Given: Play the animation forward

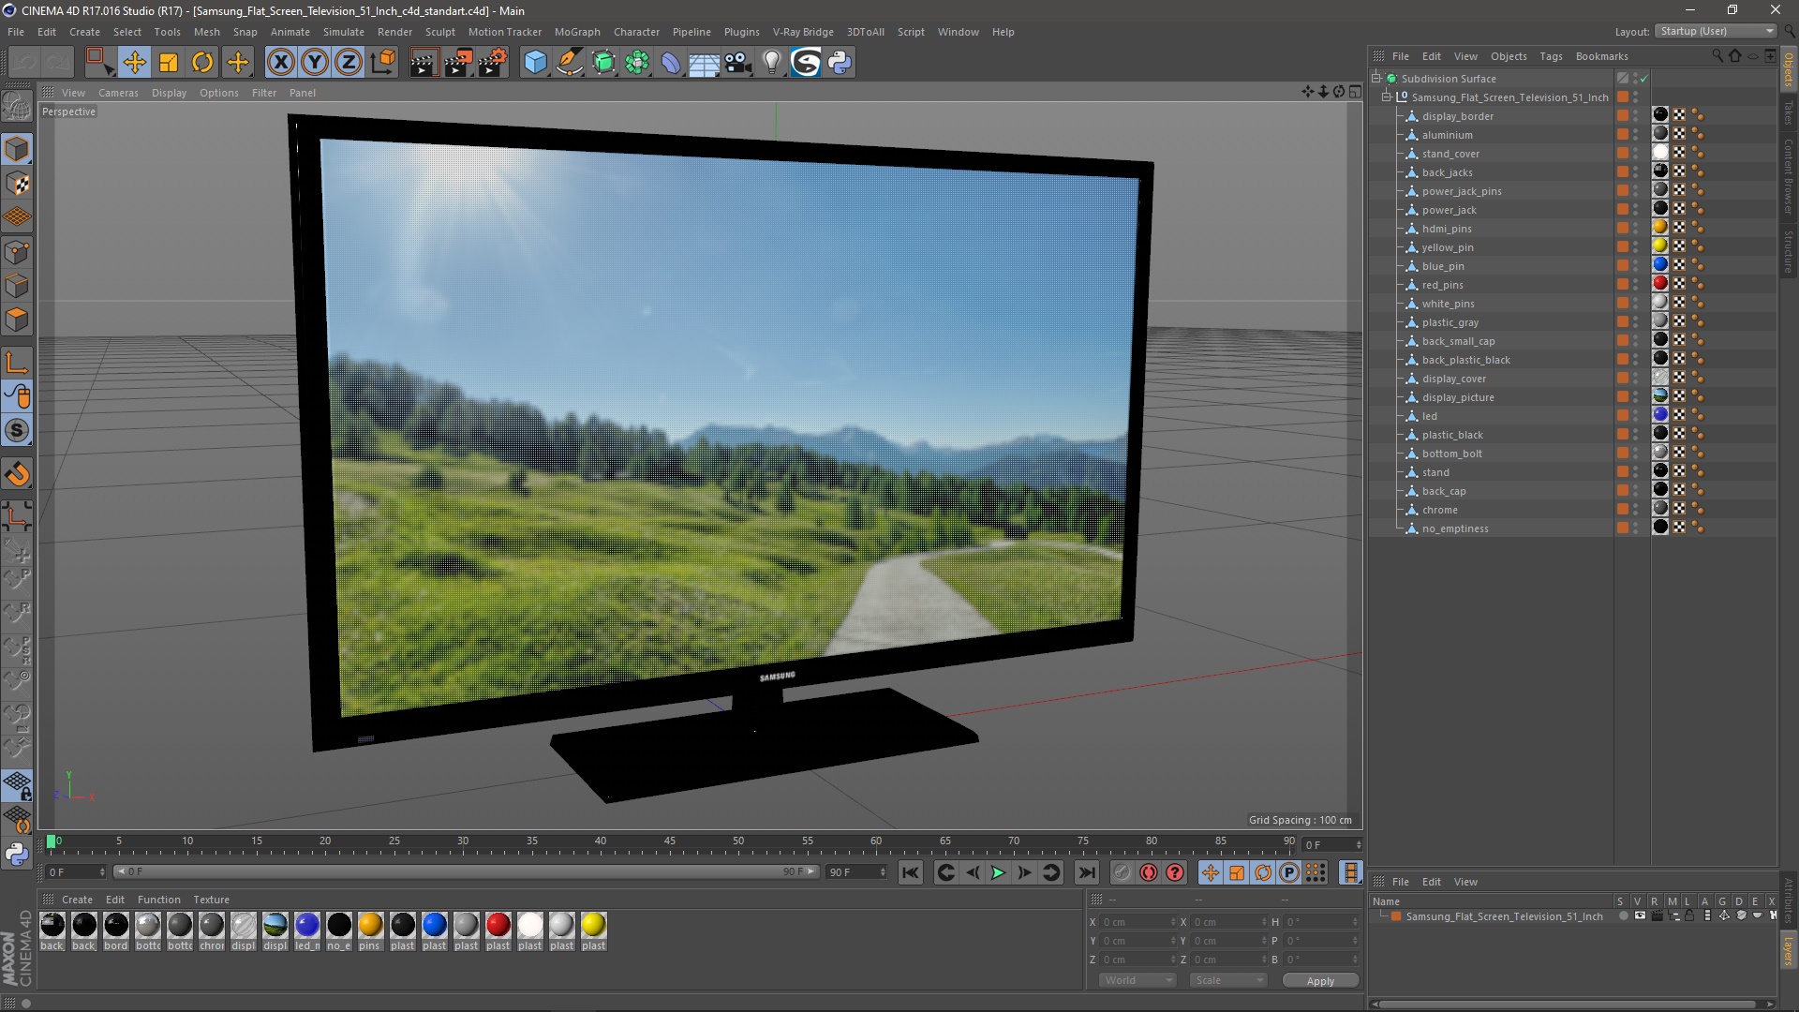Looking at the screenshot, I should point(998,872).
